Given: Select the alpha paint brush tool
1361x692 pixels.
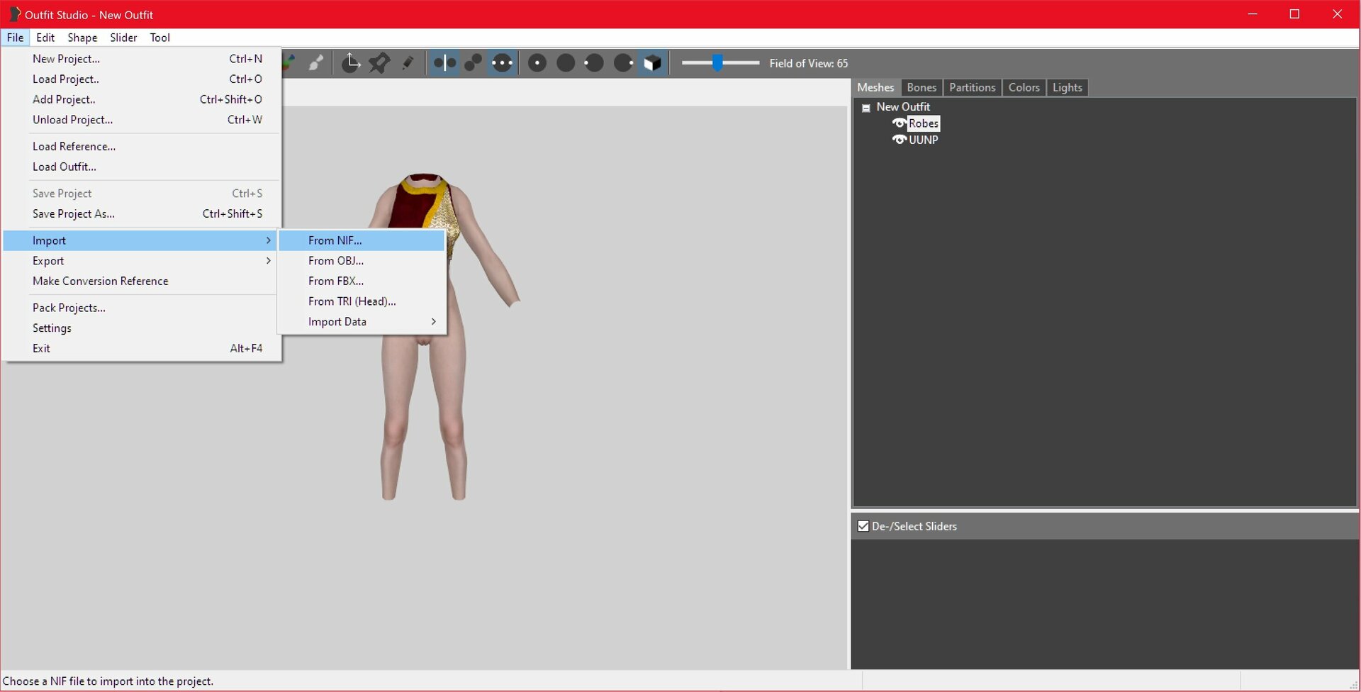Looking at the screenshot, I should tap(316, 63).
